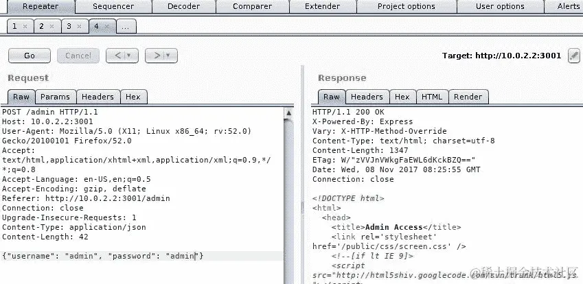Click the Target URL label
The height and width of the screenshot is (284, 583).
point(501,56)
